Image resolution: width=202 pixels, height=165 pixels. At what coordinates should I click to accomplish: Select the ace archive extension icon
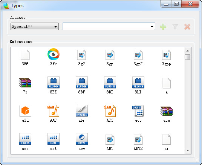pyautogui.click(x=167, y=111)
